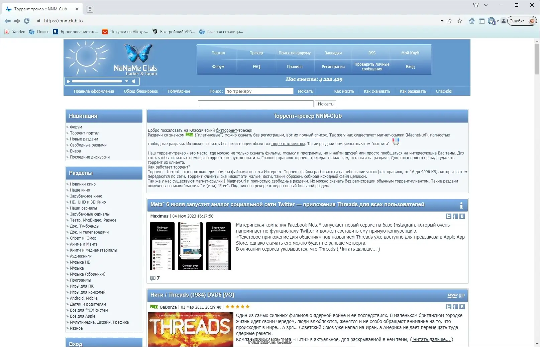Open the Быстрейший VPN bookmark
Image resolution: width=540 pixels, height=347 pixels.
pyautogui.click(x=174, y=32)
